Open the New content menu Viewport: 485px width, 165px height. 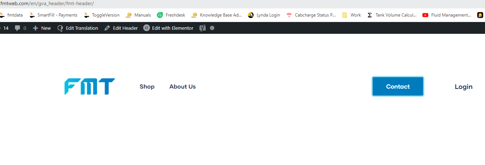pos(42,28)
